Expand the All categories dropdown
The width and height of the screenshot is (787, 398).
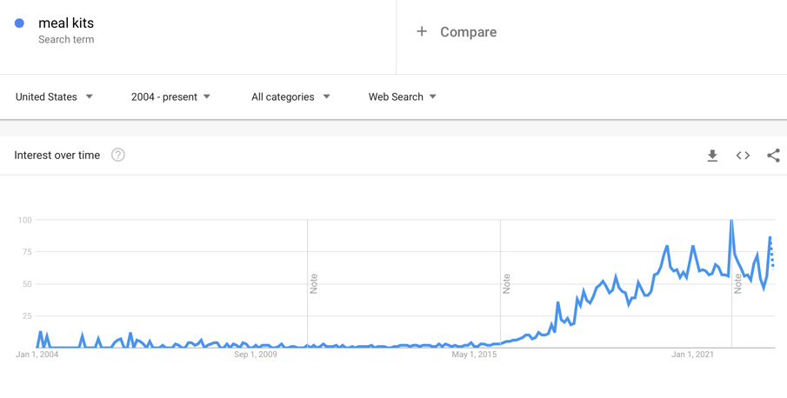pyautogui.click(x=290, y=96)
